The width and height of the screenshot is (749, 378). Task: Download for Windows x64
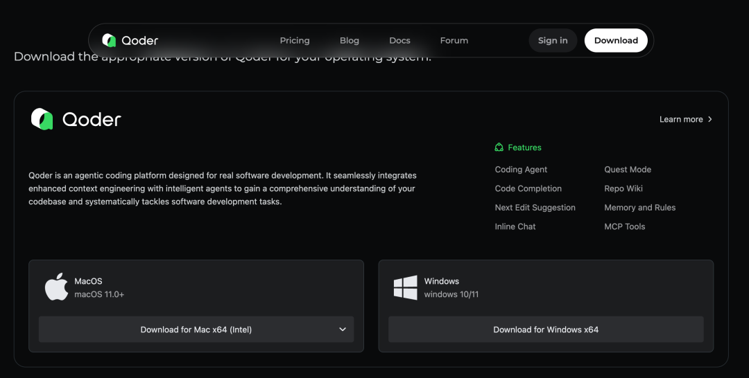coord(546,330)
